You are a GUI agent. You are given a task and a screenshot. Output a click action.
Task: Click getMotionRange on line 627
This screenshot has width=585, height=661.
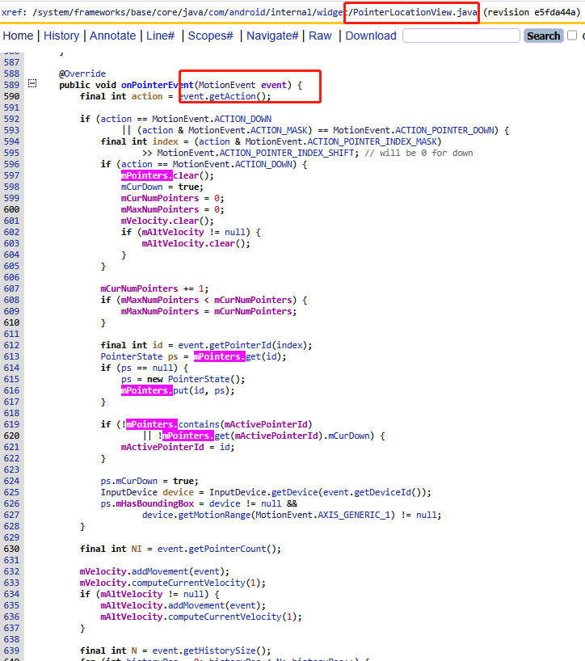214,515
